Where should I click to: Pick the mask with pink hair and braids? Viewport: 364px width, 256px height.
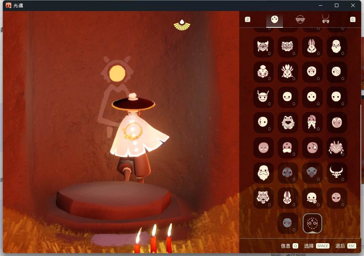pos(312,122)
